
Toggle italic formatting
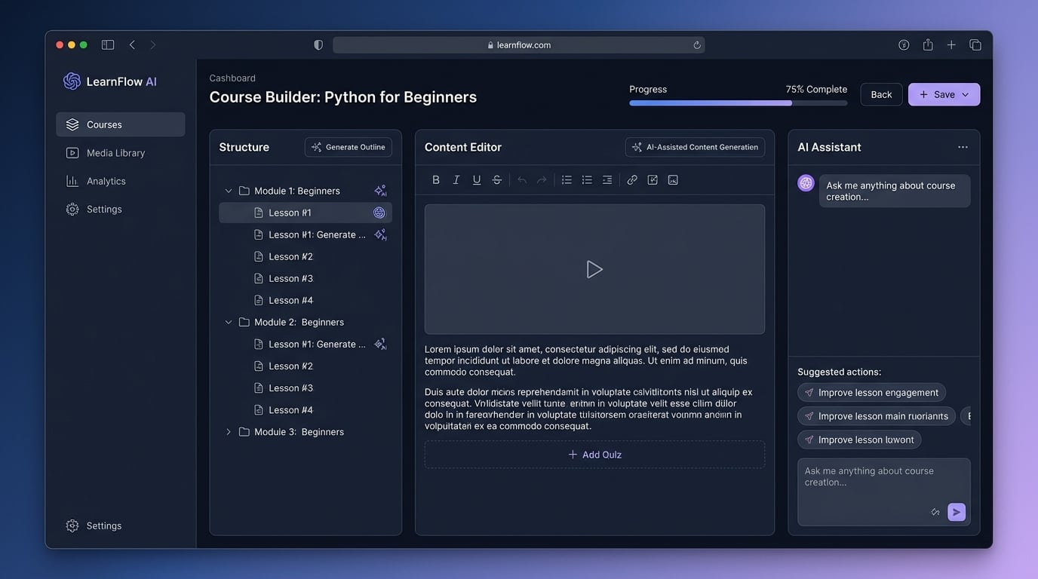pyautogui.click(x=456, y=180)
